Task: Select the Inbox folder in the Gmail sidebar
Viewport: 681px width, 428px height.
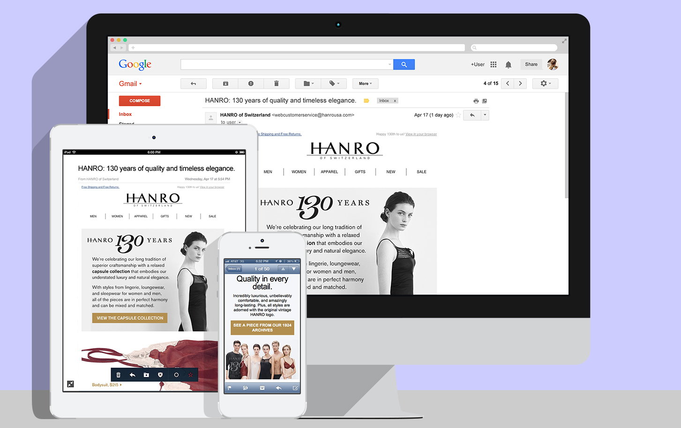Action: click(125, 114)
